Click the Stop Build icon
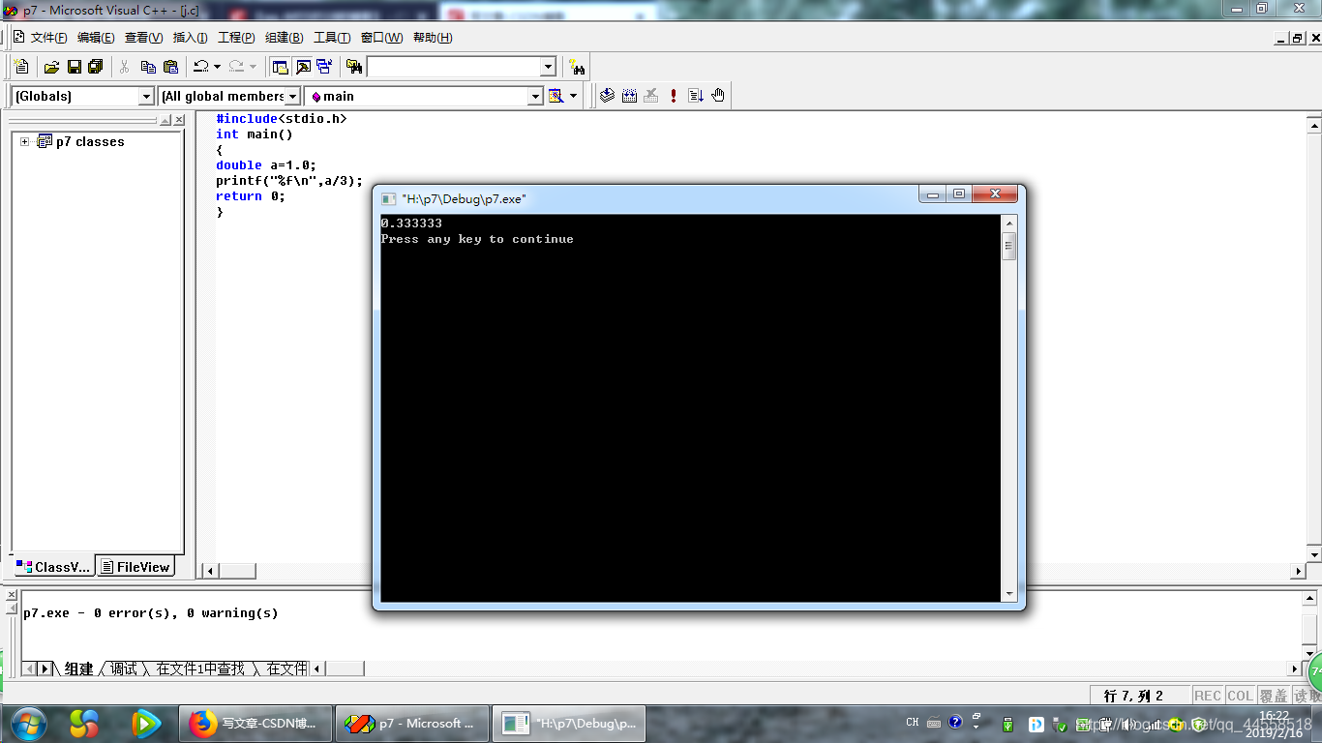The image size is (1322, 743). tap(651, 96)
